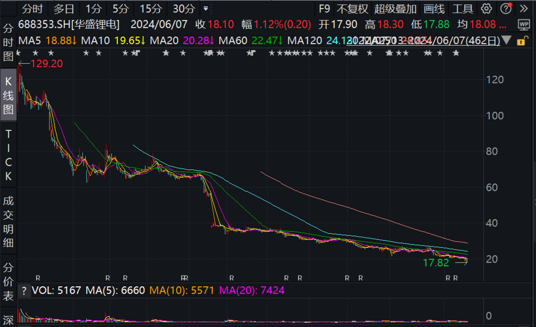Toggle 超级叠加 overlay option
Image resolution: width=536 pixels, height=327 pixels.
coord(395,9)
